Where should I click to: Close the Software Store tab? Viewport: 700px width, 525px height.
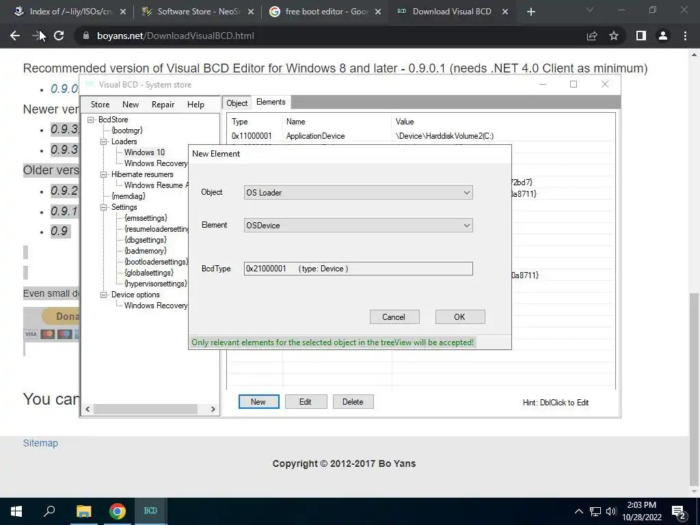(x=251, y=12)
